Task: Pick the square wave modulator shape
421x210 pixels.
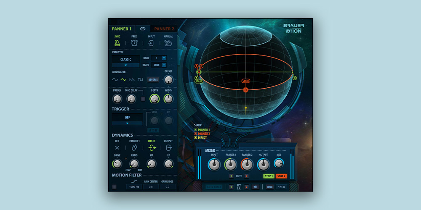Action: click(x=140, y=79)
